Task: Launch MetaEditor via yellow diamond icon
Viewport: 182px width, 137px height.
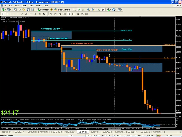Action: click(52, 10)
